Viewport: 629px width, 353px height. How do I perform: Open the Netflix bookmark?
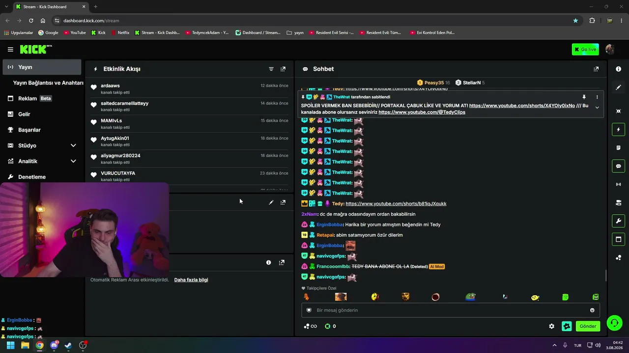pos(120,33)
